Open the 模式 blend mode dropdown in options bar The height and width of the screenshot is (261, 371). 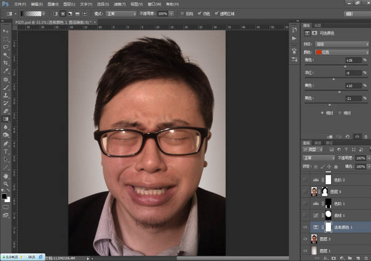pos(119,13)
